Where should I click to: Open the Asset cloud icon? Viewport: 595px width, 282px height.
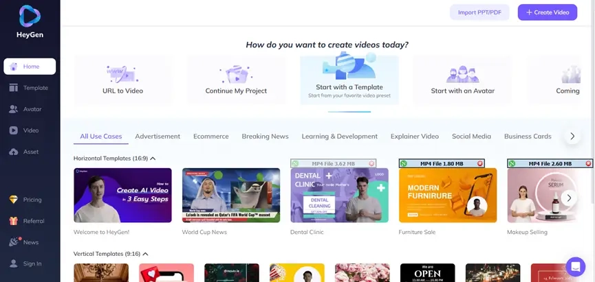14,152
